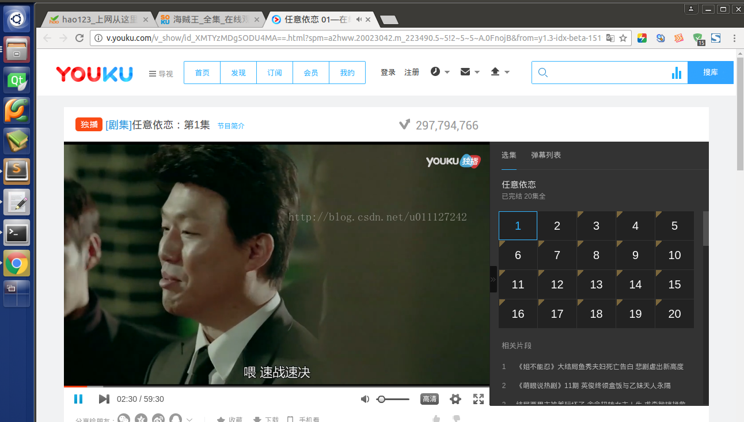Open the 发现 tab
The width and height of the screenshot is (744, 422).
tap(238, 73)
